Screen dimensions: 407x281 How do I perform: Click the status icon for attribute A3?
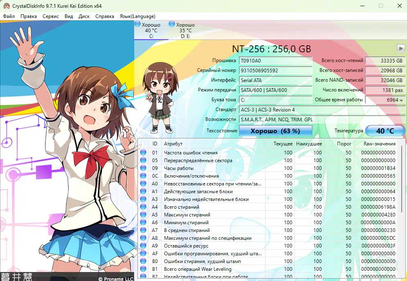[x=143, y=199]
